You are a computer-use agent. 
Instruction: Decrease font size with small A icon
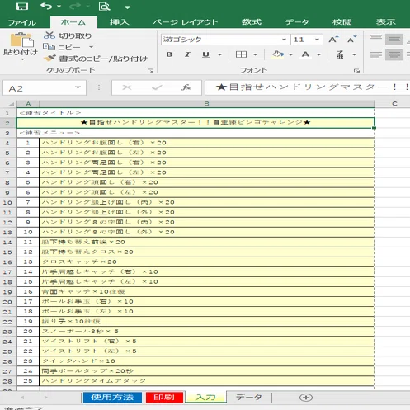[351, 40]
